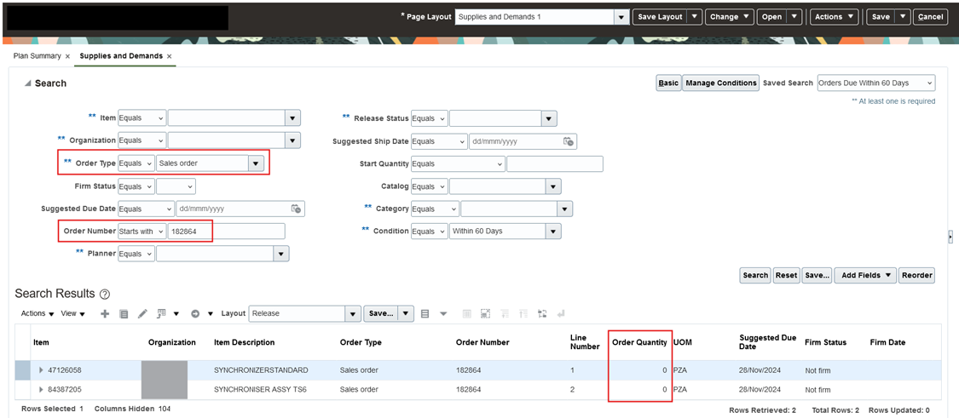
Task: Click the expand all tree icon
Action: [x=505, y=313]
